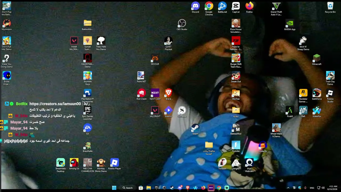Click the Brawlhalla desktop shortcut
The image size is (341, 192).
tap(87, 147)
